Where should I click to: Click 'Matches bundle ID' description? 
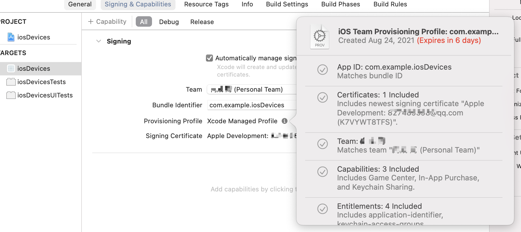tap(370, 76)
